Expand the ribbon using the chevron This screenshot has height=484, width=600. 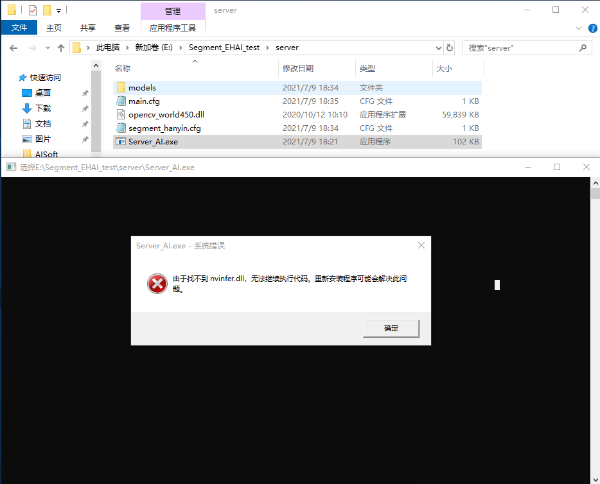(x=578, y=28)
